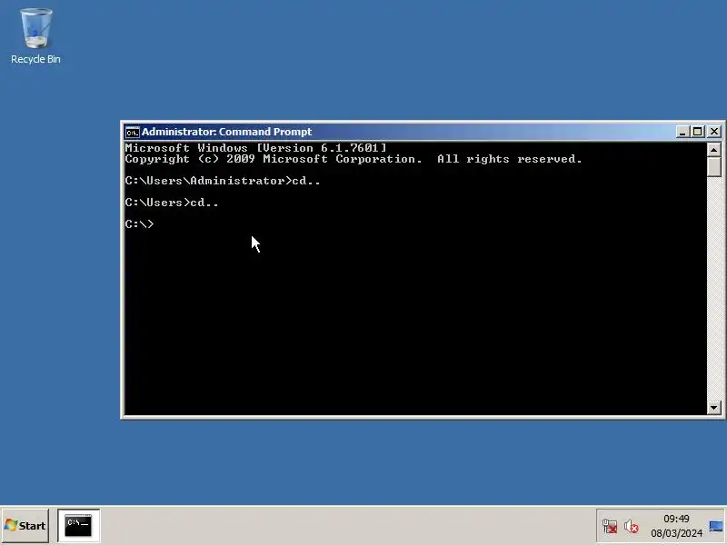Click the scrollbar down arrow in Command Prompt
The image size is (727, 545).
point(714,408)
